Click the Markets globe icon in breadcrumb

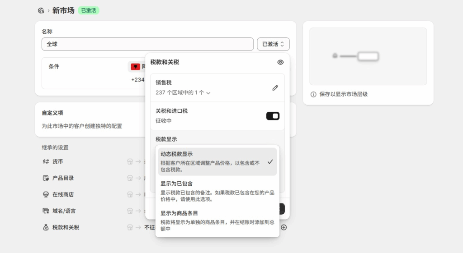point(41,10)
